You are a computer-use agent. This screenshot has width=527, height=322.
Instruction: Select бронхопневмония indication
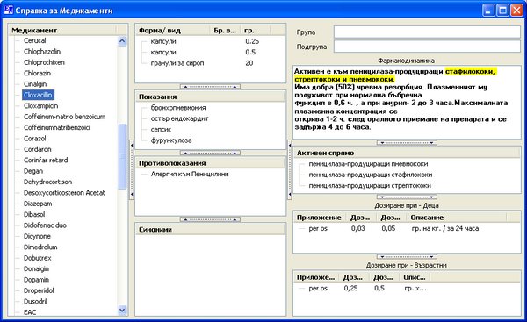178,107
